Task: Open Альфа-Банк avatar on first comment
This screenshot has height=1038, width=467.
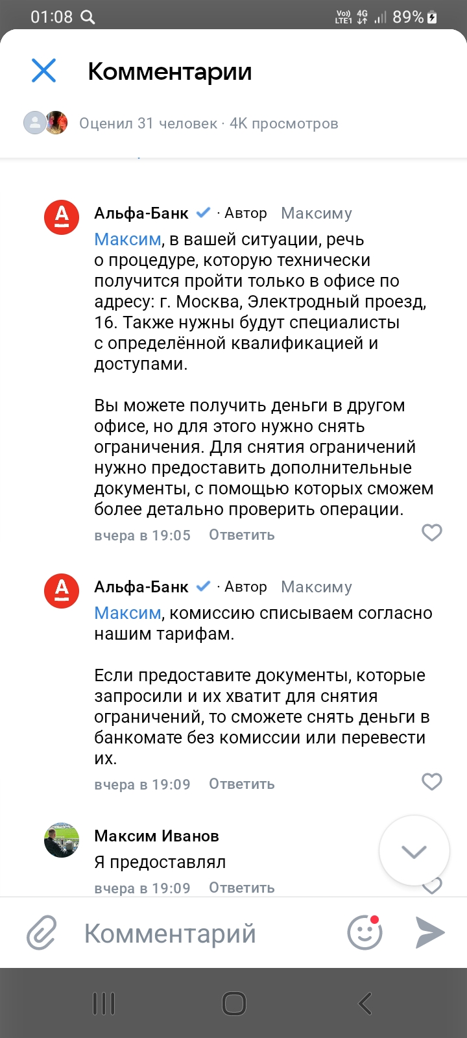Action: point(62,217)
